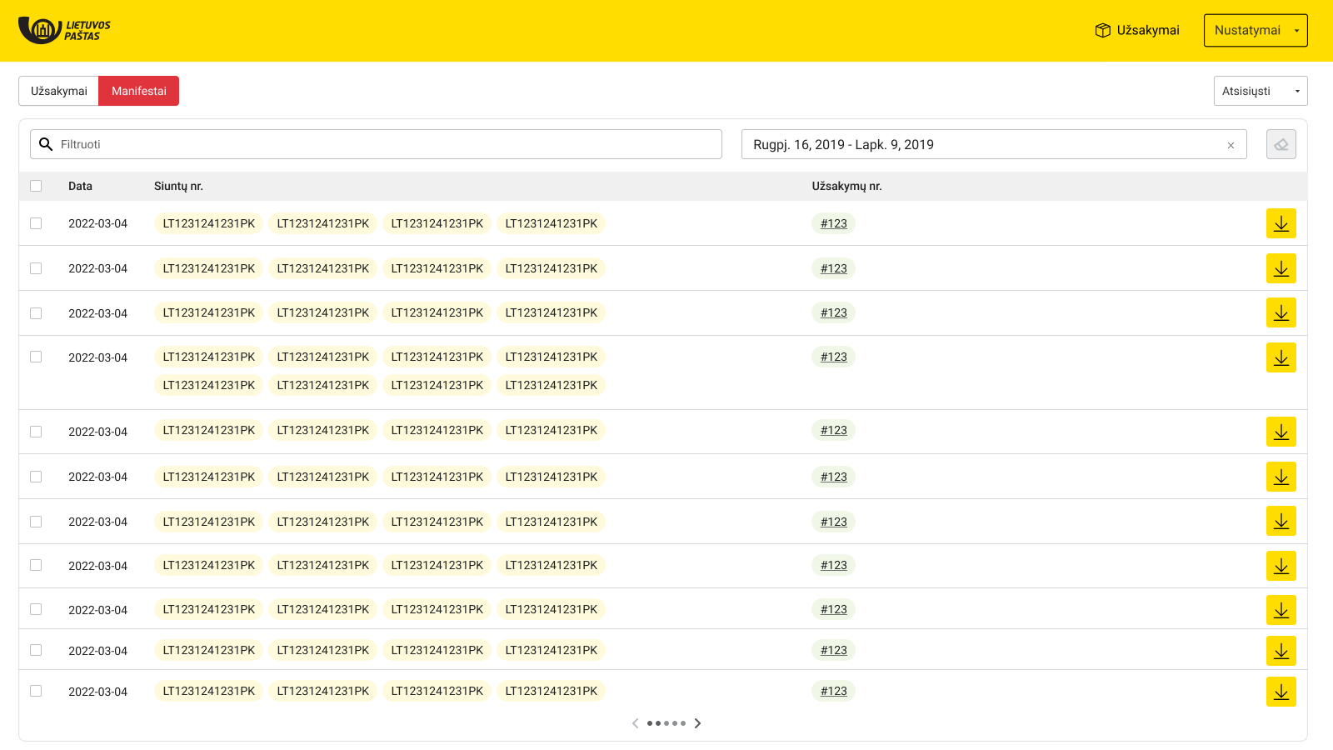Viewport: 1333px width, 750px height.
Task: Go to previous page with the left chevron
Action: (636, 723)
